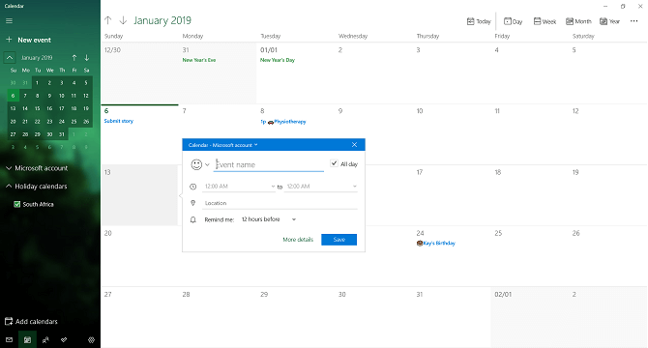The height and width of the screenshot is (348, 648).
Task: Click the reminder bell icon
Action: click(192, 219)
